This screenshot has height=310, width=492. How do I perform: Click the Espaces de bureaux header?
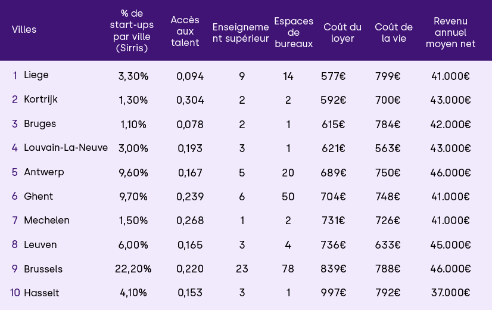click(294, 32)
